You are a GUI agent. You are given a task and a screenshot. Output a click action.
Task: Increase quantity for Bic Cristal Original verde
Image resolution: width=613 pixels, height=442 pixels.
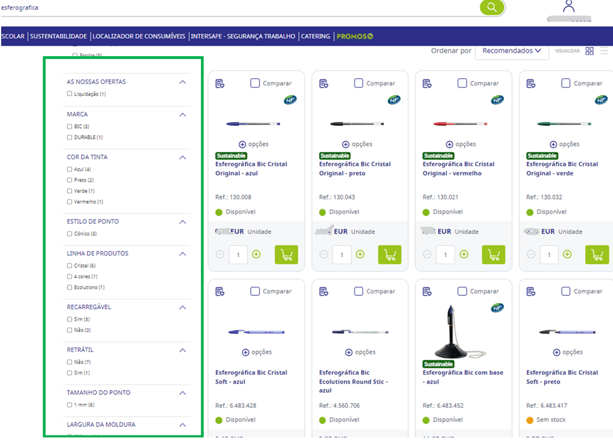567,254
